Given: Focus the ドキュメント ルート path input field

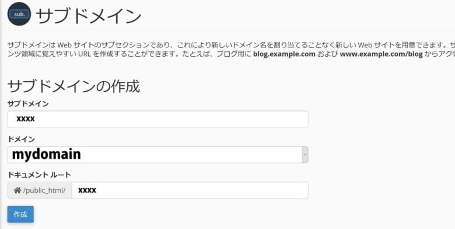Looking at the screenshot, I should coord(190,190).
